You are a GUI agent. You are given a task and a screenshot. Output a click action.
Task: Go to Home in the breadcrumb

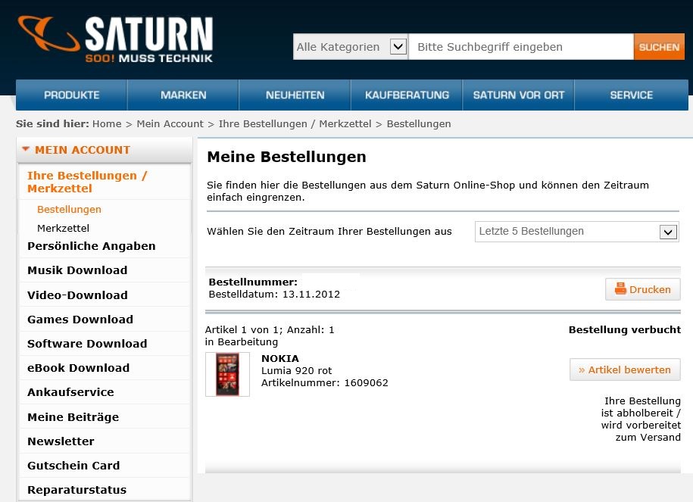click(107, 123)
